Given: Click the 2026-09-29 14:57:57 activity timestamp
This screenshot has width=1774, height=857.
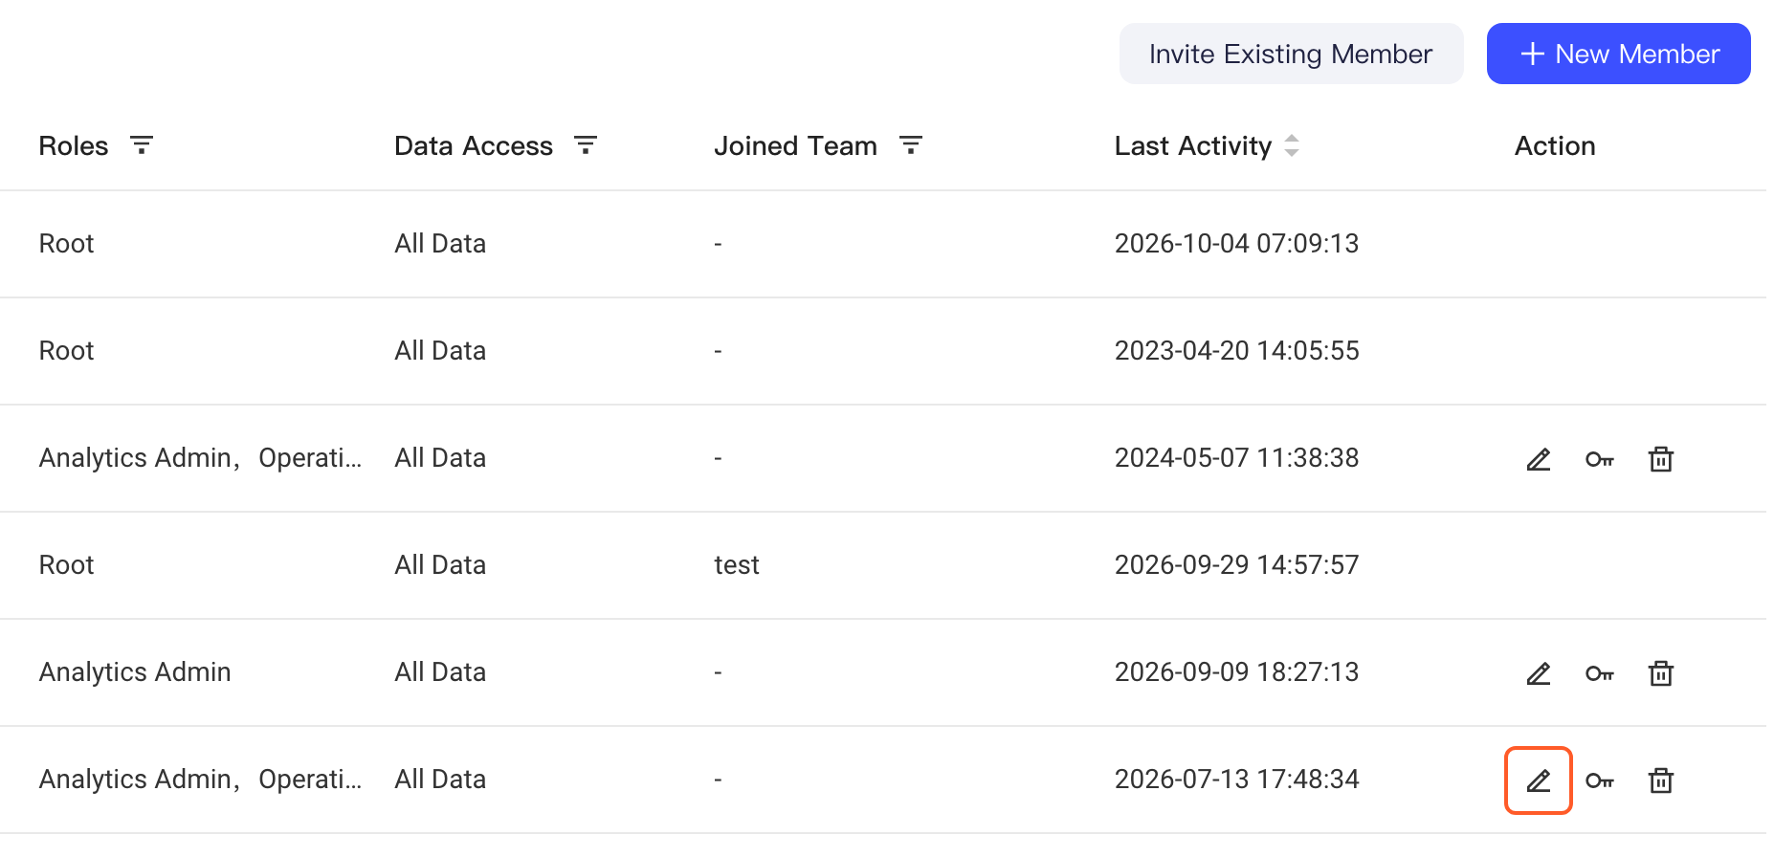Looking at the screenshot, I should (x=1236, y=565).
